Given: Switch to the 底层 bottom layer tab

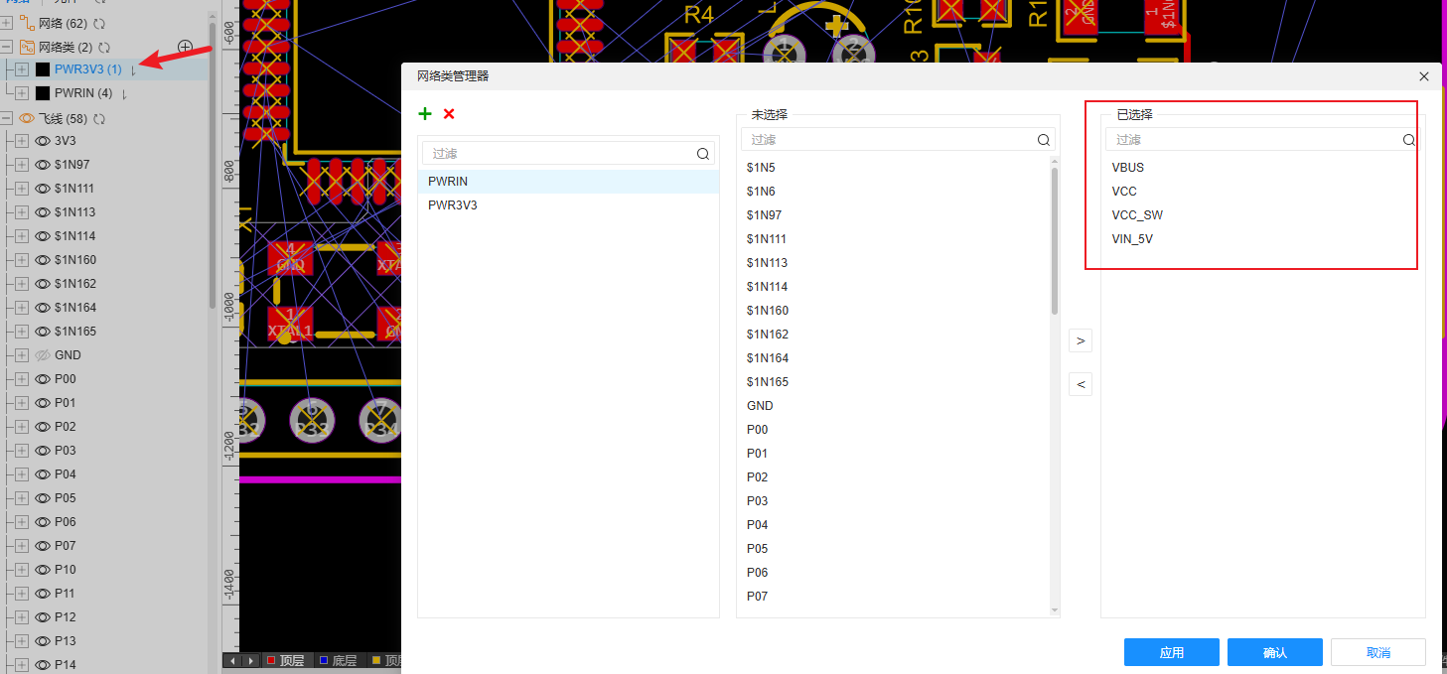Looking at the screenshot, I should coord(339,661).
